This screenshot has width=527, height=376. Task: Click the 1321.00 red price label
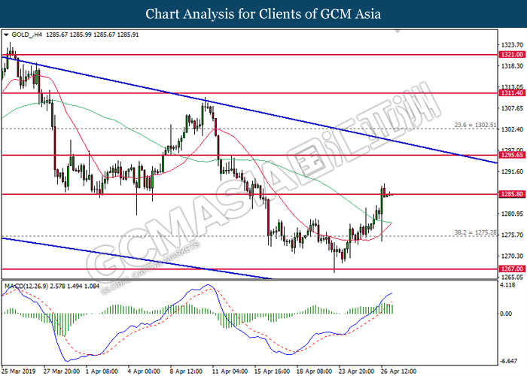click(511, 55)
